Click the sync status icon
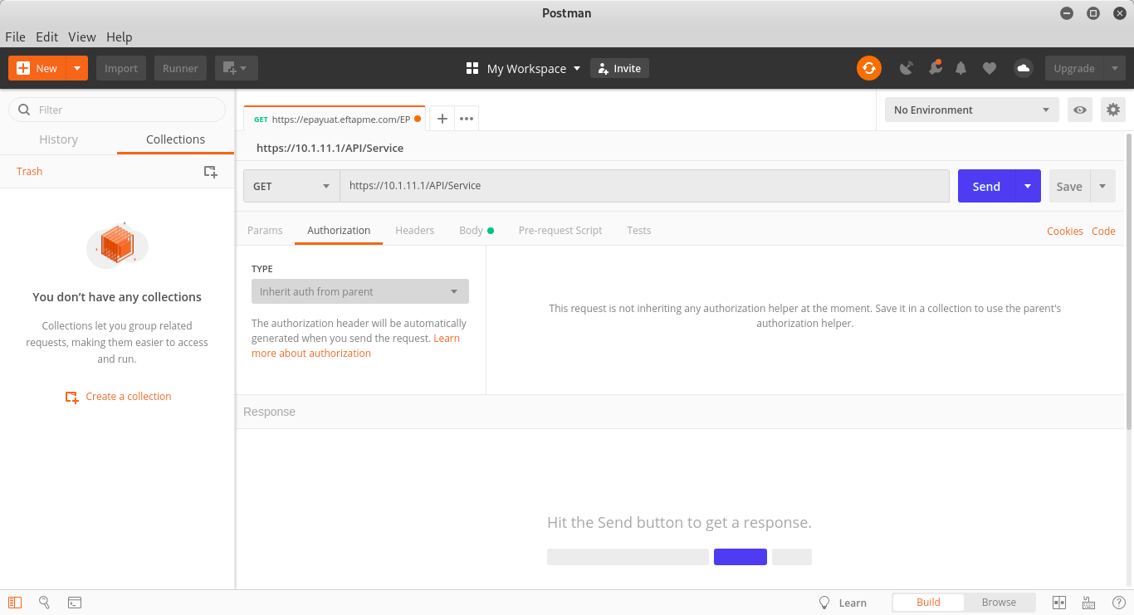1134x615 pixels. point(869,68)
